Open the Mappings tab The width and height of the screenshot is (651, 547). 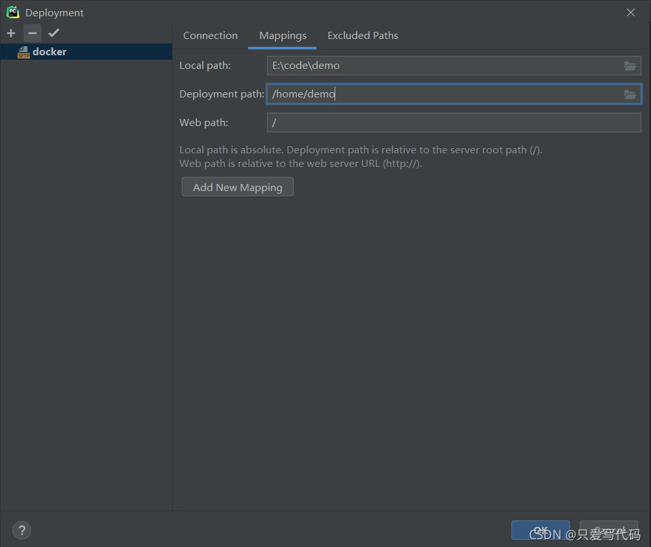283,36
